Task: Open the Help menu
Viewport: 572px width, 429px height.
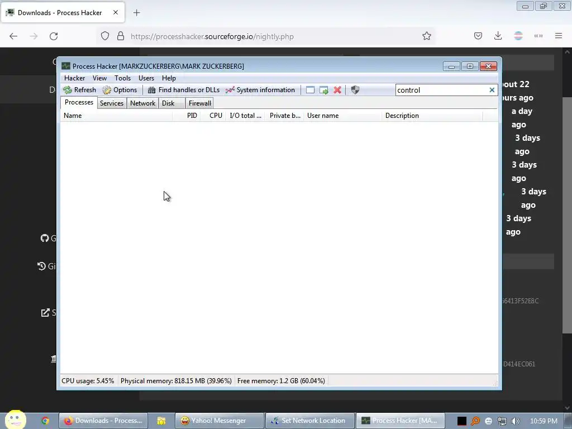Action: [x=169, y=78]
